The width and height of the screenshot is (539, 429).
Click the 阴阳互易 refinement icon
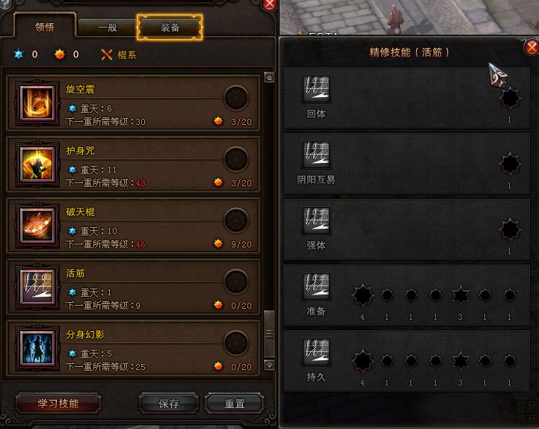316,155
